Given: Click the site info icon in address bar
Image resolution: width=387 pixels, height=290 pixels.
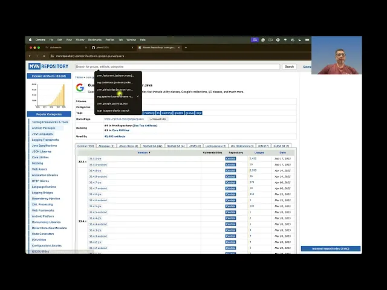Looking at the screenshot, I should click(52, 56).
